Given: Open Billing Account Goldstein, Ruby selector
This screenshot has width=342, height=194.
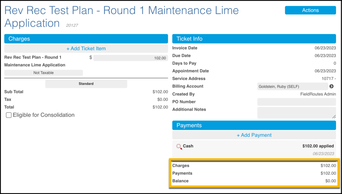Looking at the screenshot, I should [293, 86].
